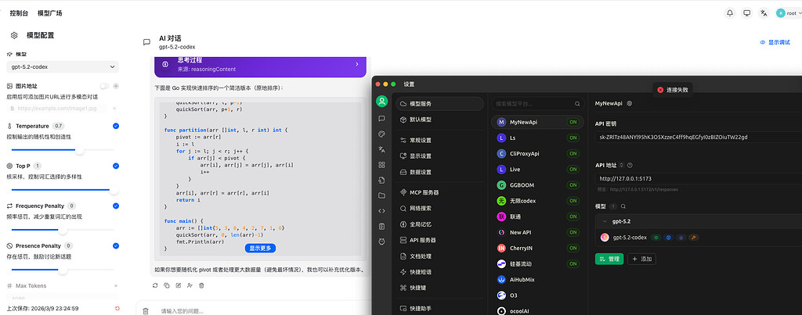The width and height of the screenshot is (802, 315).
Task: Toggle the 图片地址 image URL switch
Action: click(105, 86)
